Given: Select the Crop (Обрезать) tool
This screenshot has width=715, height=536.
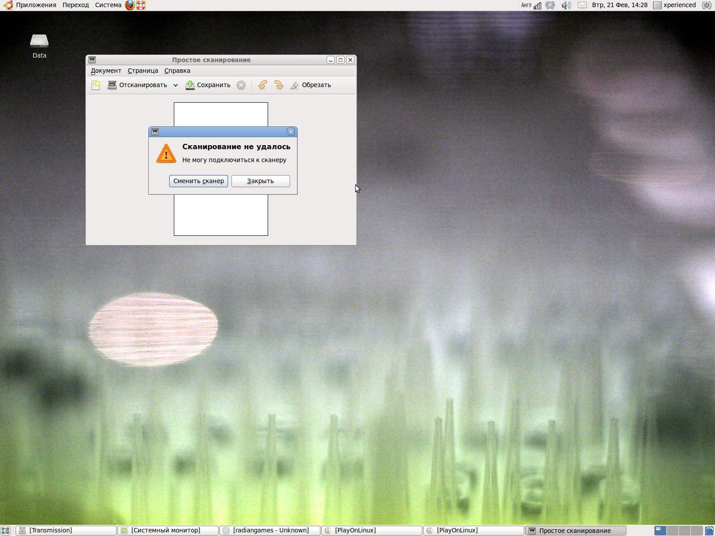Looking at the screenshot, I should 311,85.
